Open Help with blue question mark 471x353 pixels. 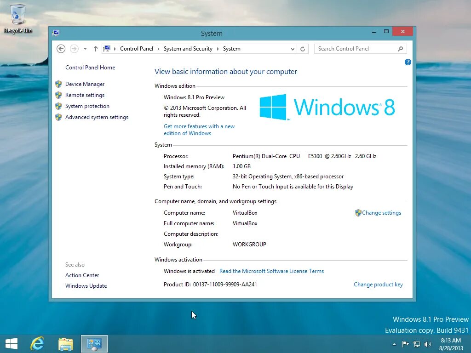pyautogui.click(x=408, y=62)
